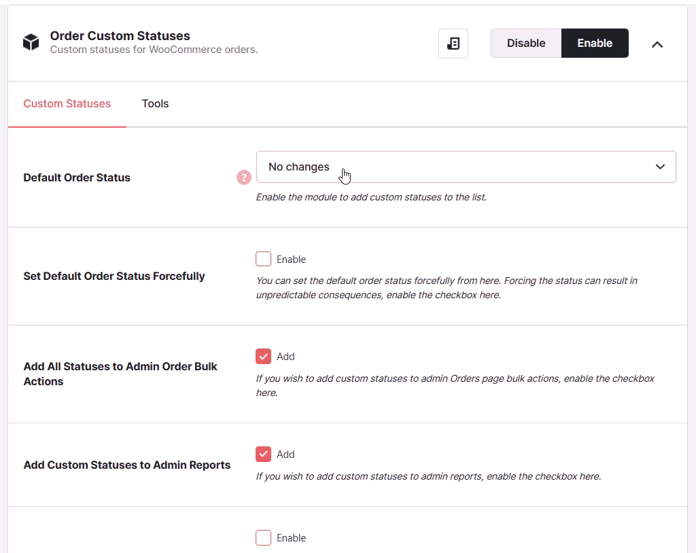Screen dimensions: 696x553
Task: Switch to the Tools tab
Action: coord(156,103)
